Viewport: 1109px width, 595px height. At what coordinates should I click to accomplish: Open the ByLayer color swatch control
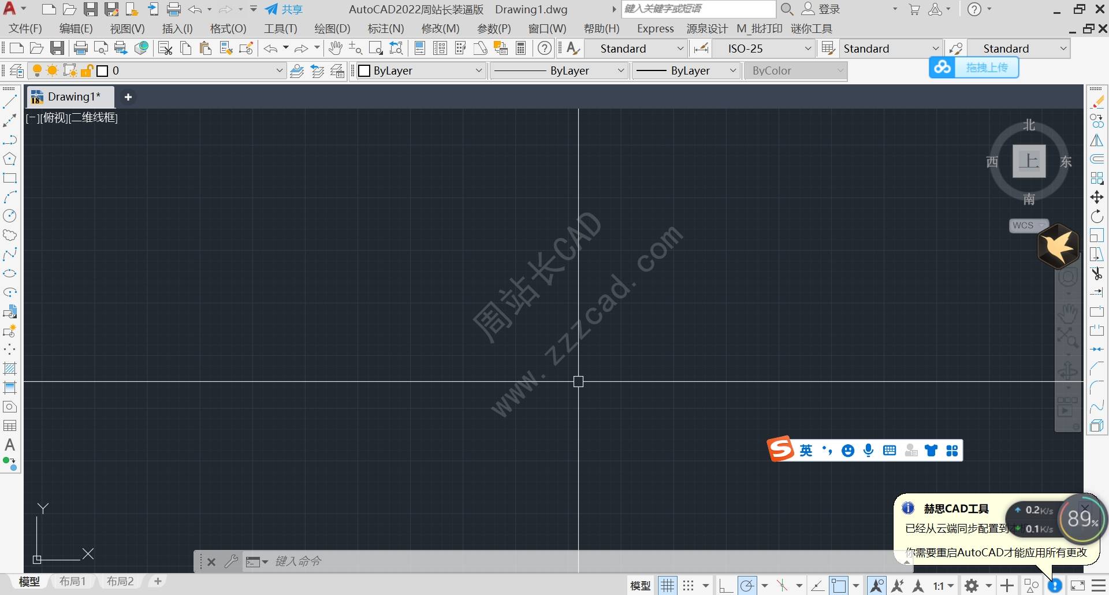click(420, 71)
